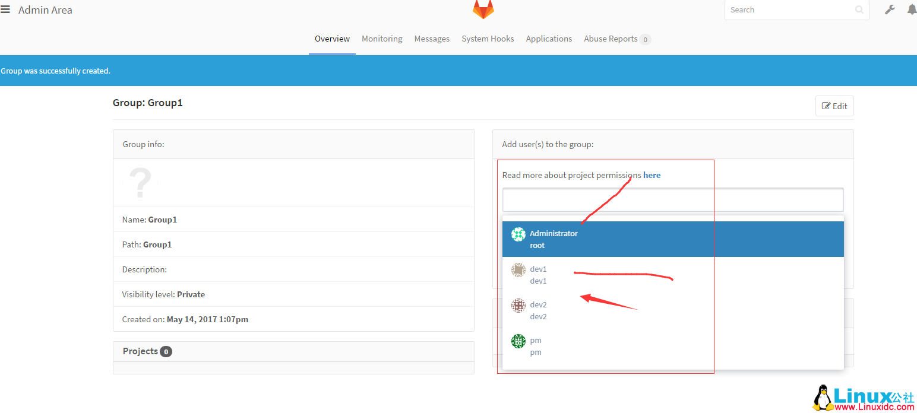Click the group avatar placeholder
917x413 pixels.
coord(141,183)
